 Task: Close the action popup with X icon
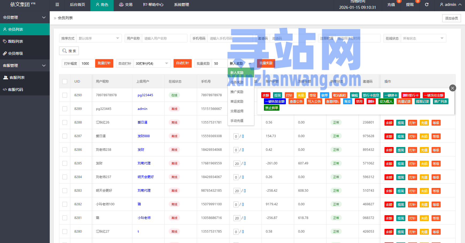[452, 88]
